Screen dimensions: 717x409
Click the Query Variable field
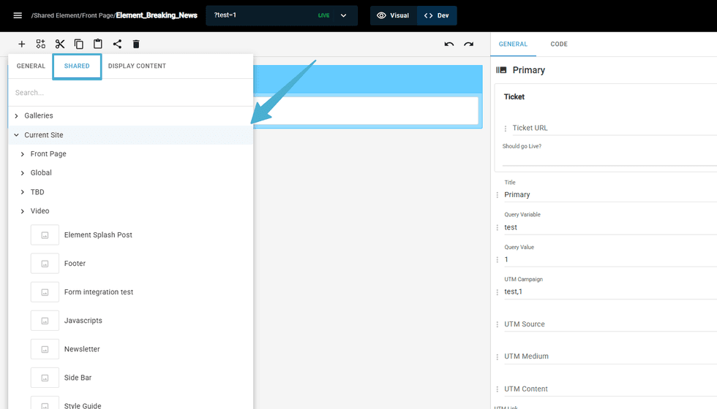point(610,227)
